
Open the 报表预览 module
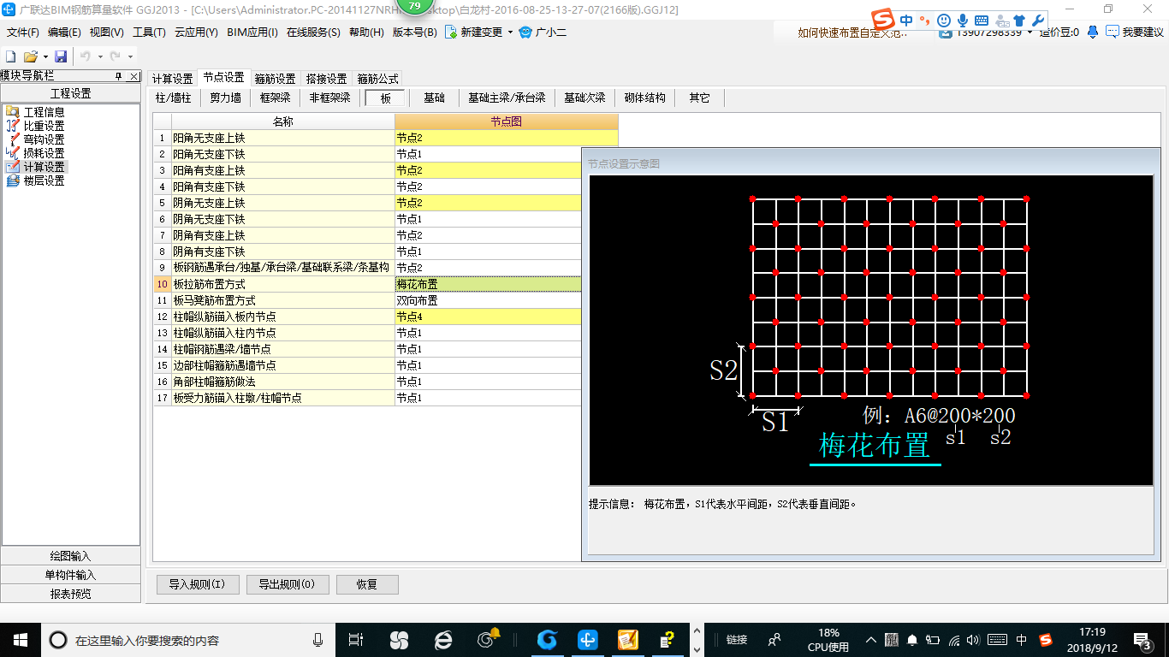point(70,594)
